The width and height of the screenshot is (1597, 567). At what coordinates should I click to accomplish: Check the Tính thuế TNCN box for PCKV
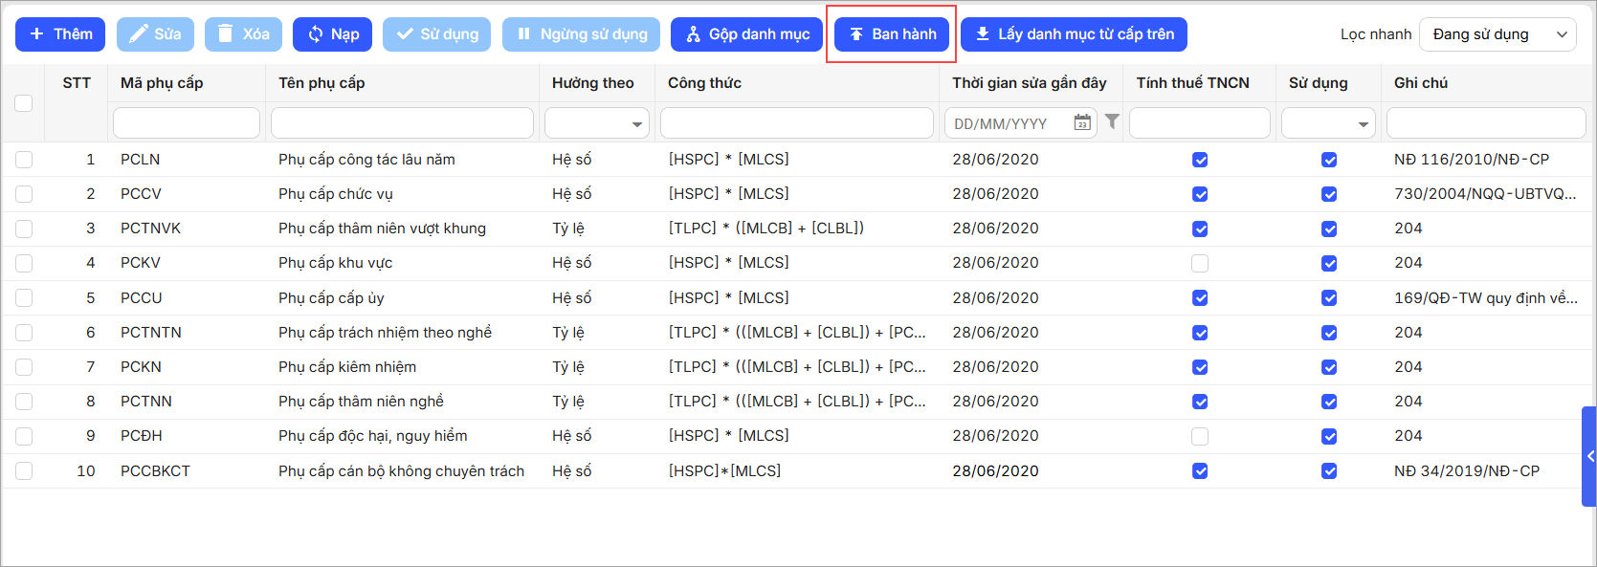pos(1200,263)
